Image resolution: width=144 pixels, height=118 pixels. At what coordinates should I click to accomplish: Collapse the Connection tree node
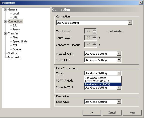click(5, 21)
